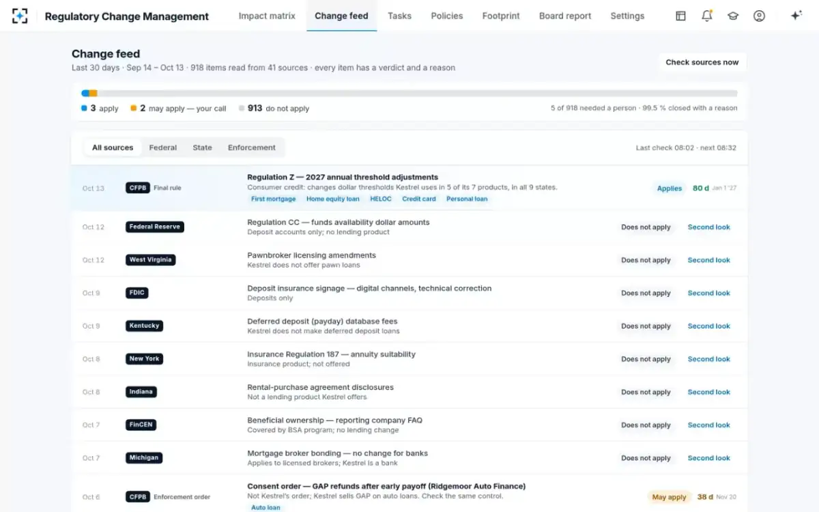
Task: Click the Michigan source badge
Action: pos(144,457)
